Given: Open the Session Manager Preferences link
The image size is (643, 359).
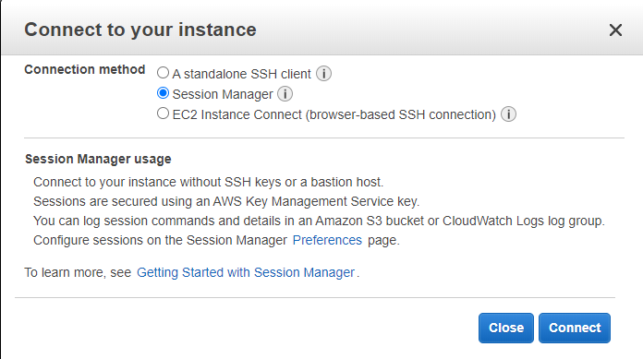Looking at the screenshot, I should pyautogui.click(x=327, y=240).
